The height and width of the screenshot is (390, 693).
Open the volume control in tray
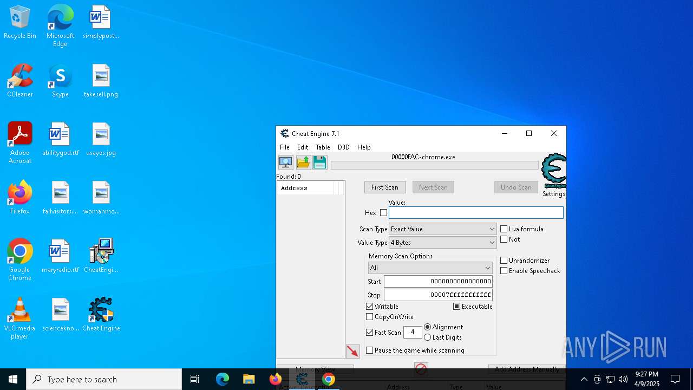[x=623, y=379]
